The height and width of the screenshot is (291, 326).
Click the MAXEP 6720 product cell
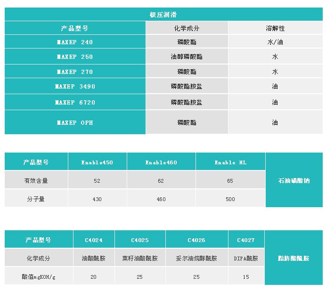tap(75, 102)
